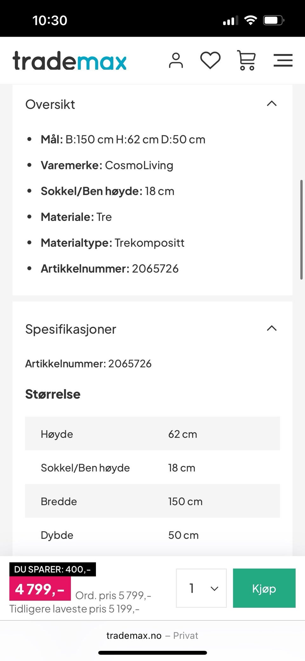
Task: Collapse the Oversikt section
Action: coord(272,104)
